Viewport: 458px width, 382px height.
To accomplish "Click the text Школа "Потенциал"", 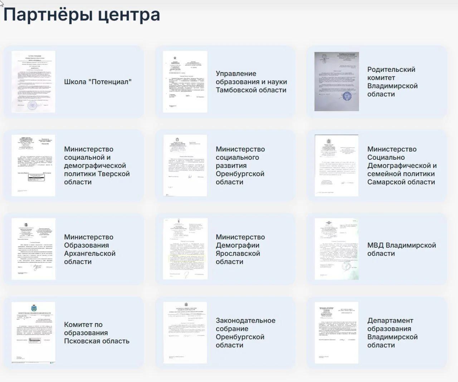I will (98, 82).
